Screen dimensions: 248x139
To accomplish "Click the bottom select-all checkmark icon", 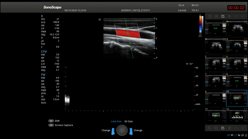I will click(x=223, y=128).
